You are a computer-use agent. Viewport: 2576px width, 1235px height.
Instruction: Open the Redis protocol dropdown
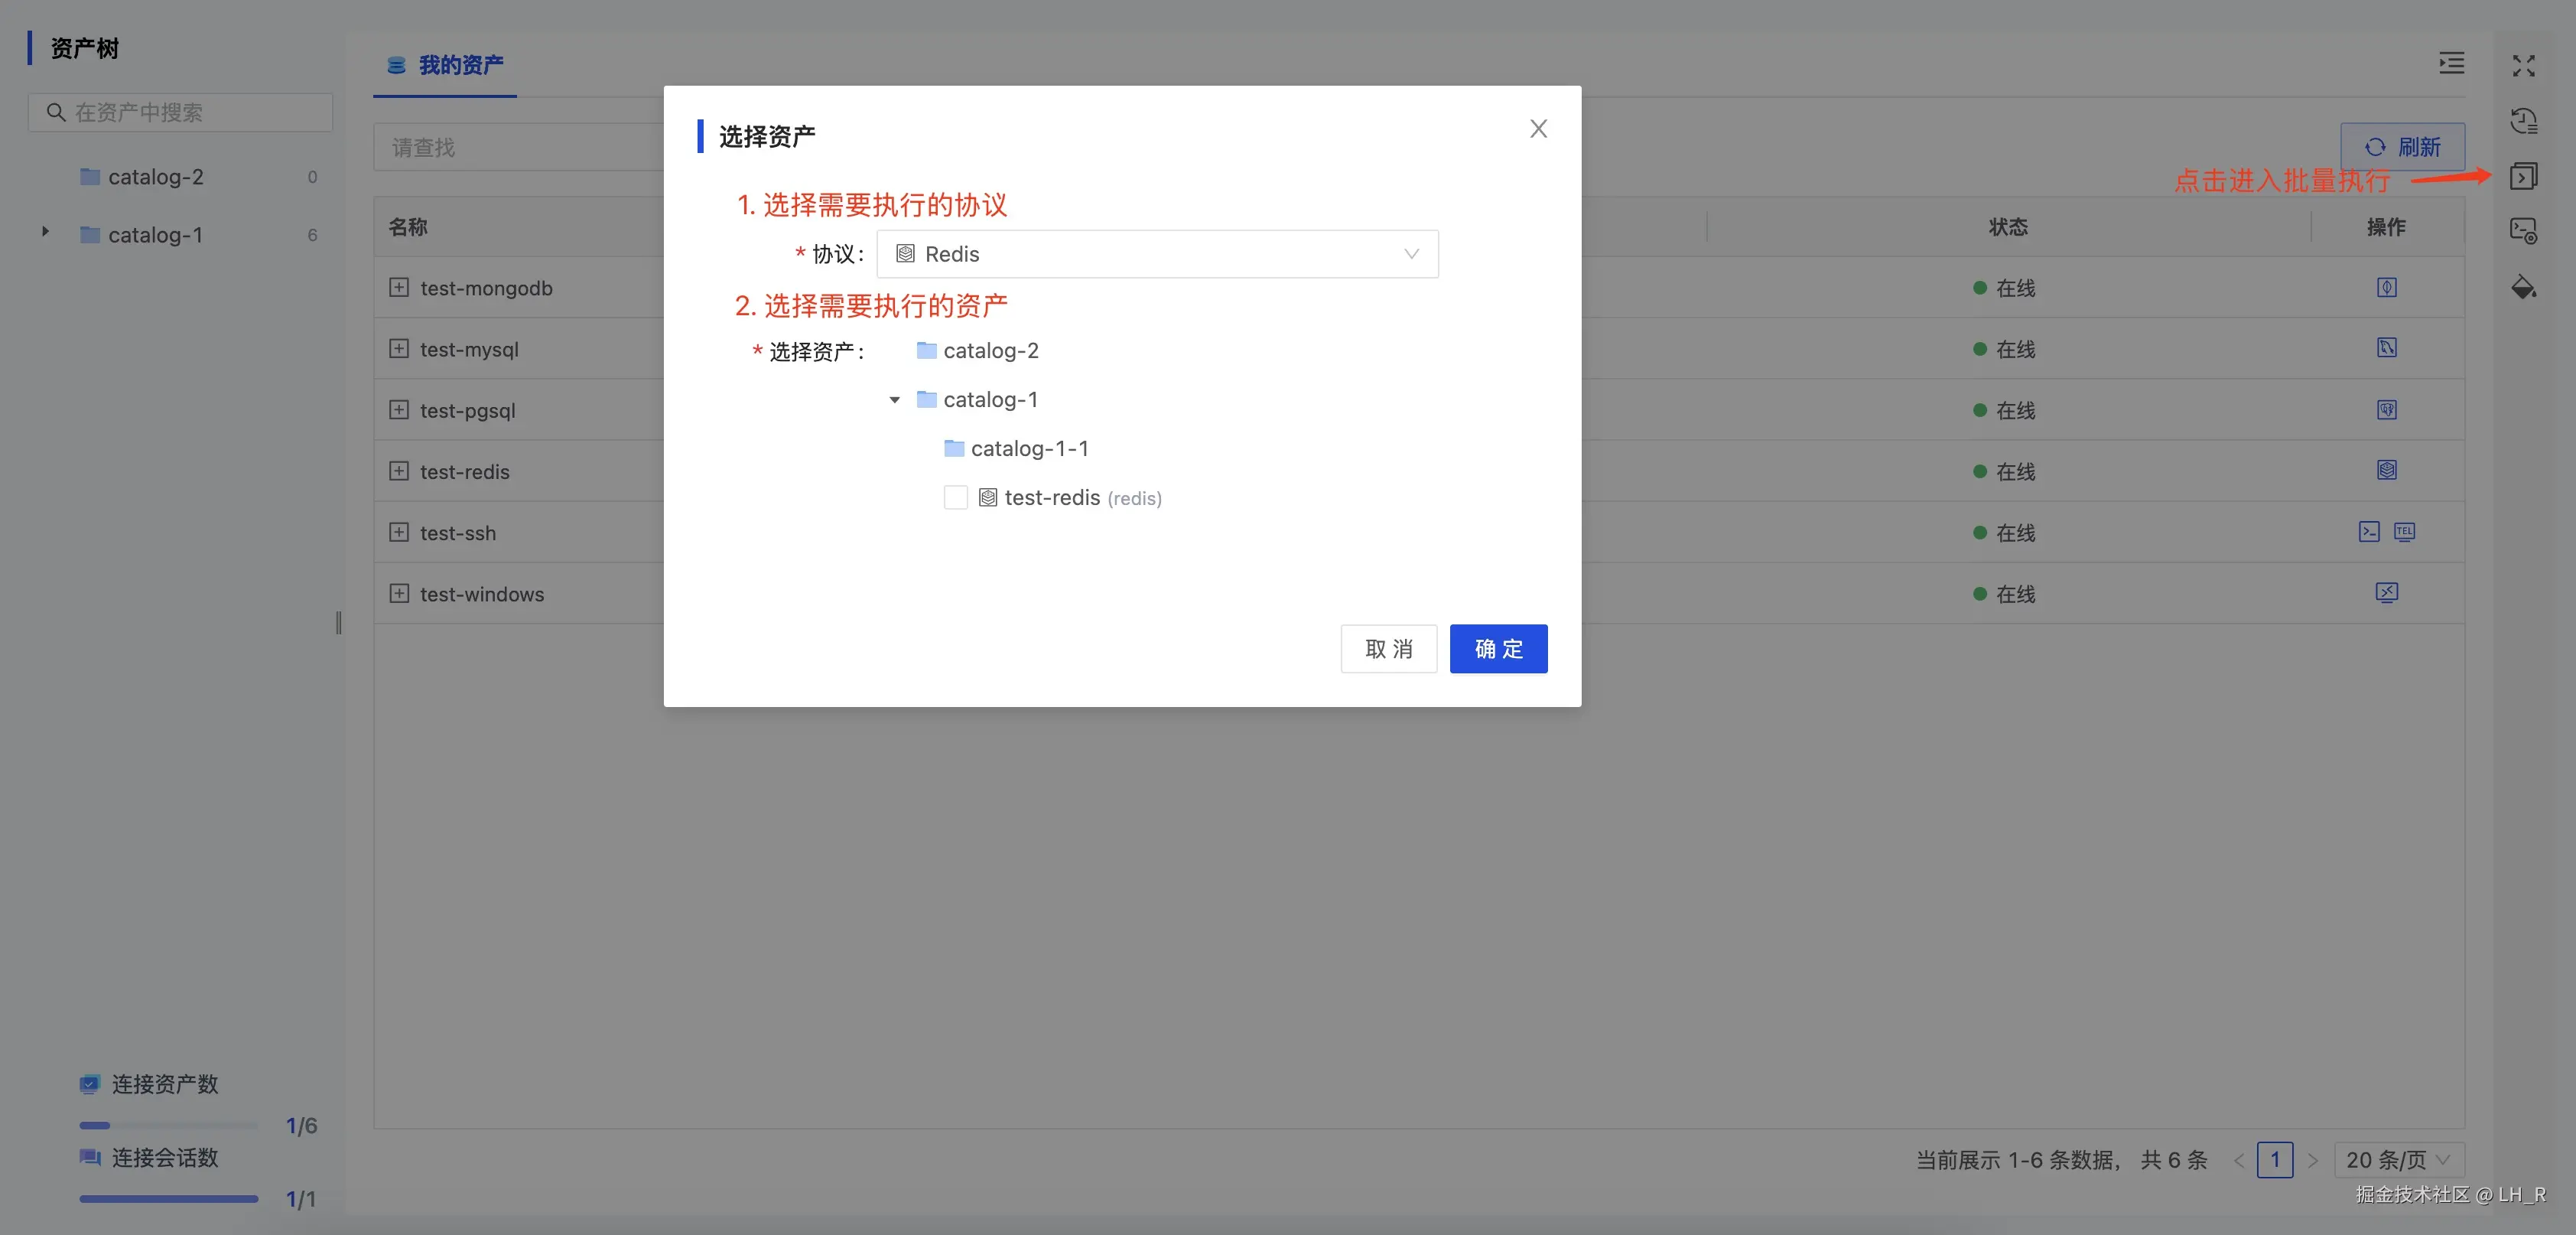(x=1156, y=254)
